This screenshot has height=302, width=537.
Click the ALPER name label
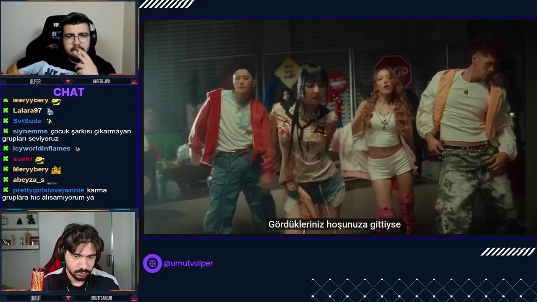(35, 81)
